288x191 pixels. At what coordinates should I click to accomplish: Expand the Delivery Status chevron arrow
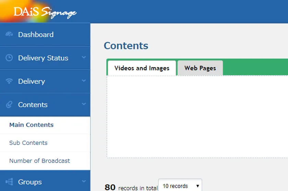pyautogui.click(x=84, y=58)
